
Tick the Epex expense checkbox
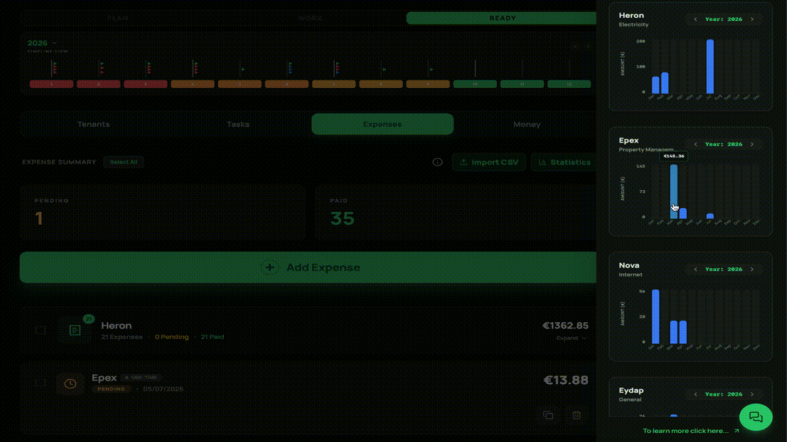coord(41,382)
